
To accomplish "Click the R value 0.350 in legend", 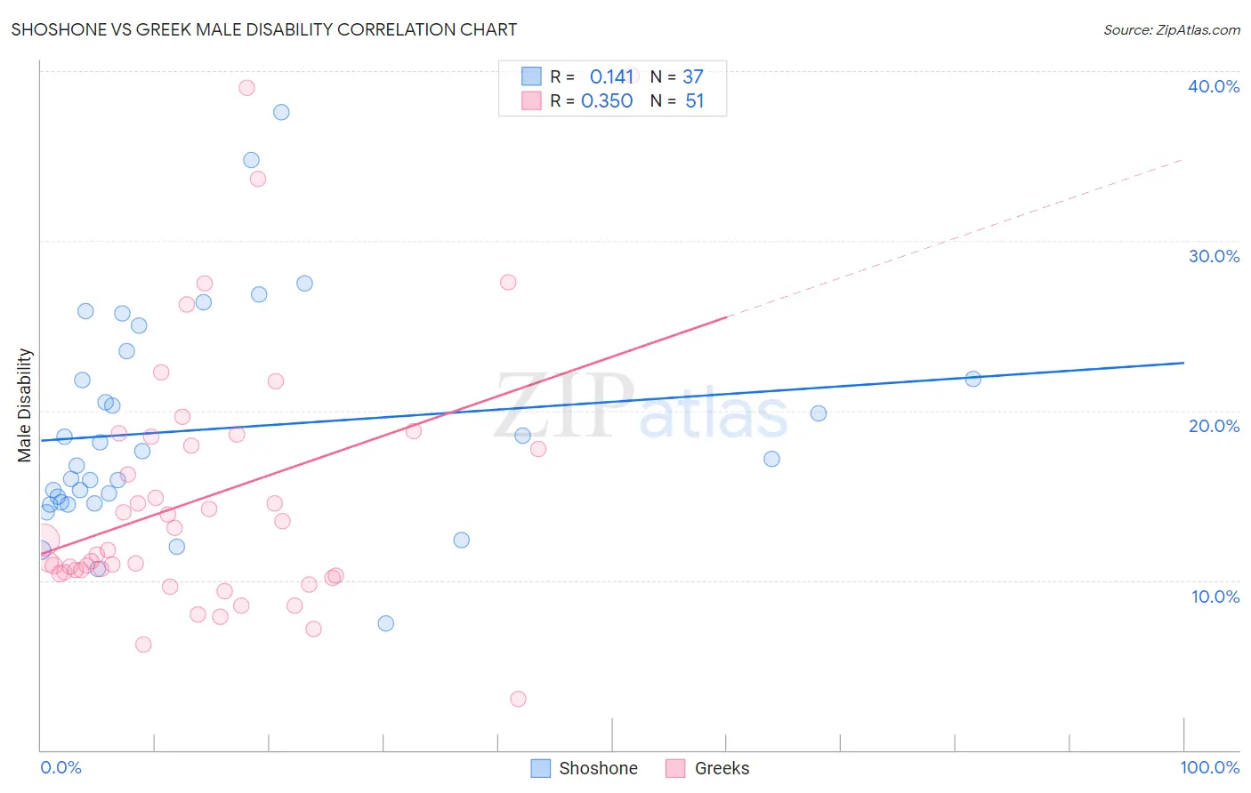I will (x=607, y=100).
